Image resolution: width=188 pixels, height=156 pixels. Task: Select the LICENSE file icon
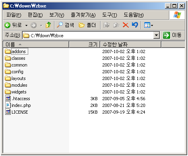click(8, 112)
